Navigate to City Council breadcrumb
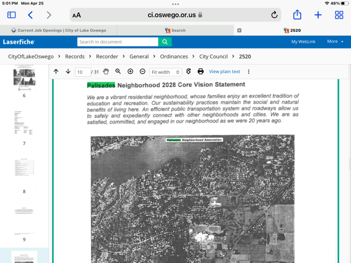This screenshot has height=263, width=351. (213, 56)
